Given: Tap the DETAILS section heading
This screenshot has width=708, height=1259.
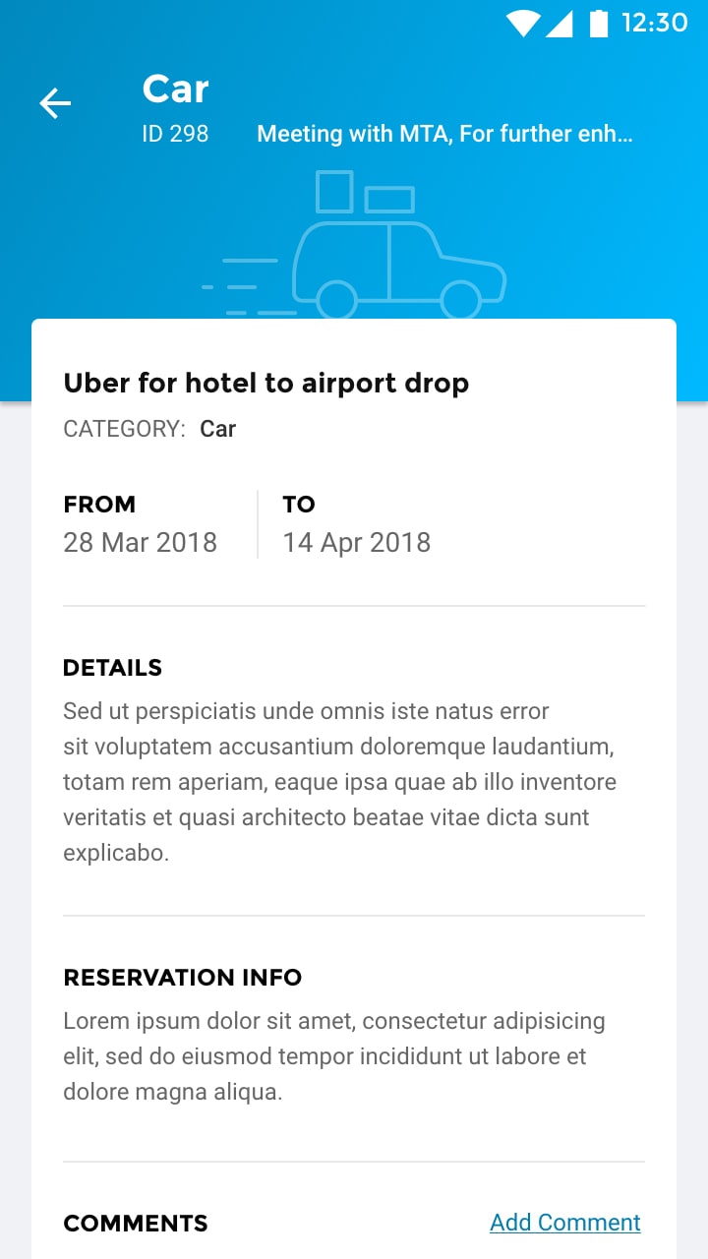Looking at the screenshot, I should (112, 668).
